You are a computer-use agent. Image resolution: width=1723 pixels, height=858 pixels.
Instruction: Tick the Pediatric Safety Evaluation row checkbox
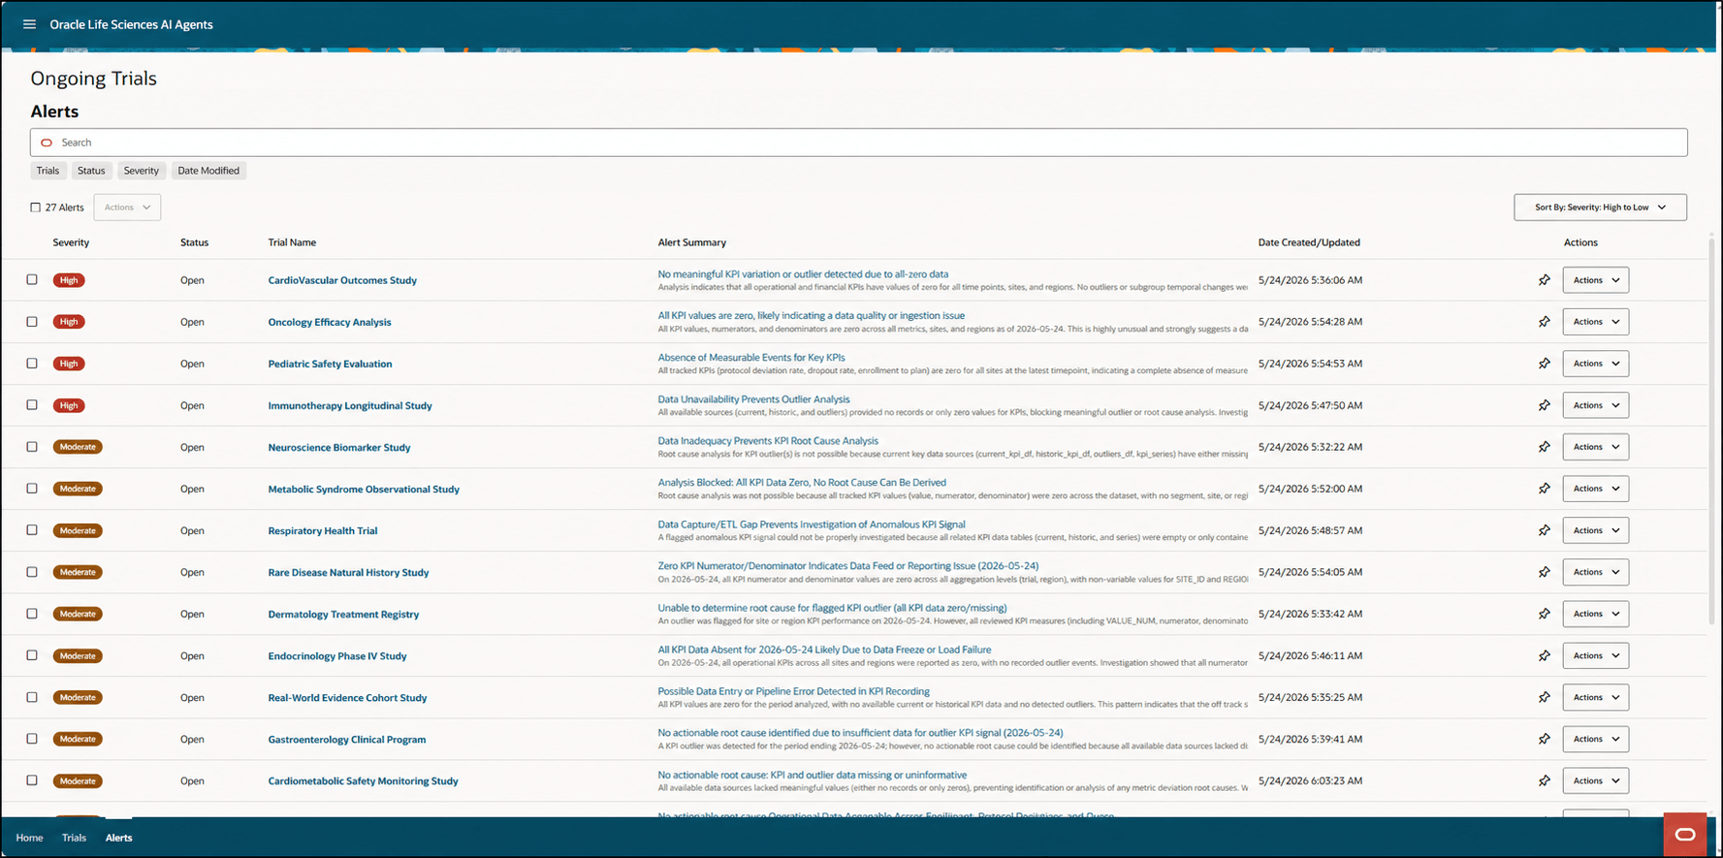[x=32, y=364]
